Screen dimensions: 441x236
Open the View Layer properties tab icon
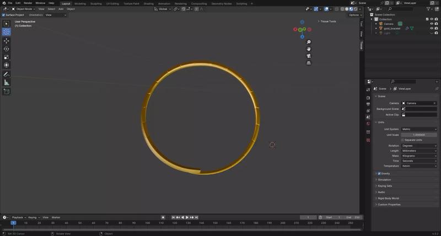(x=368, y=111)
